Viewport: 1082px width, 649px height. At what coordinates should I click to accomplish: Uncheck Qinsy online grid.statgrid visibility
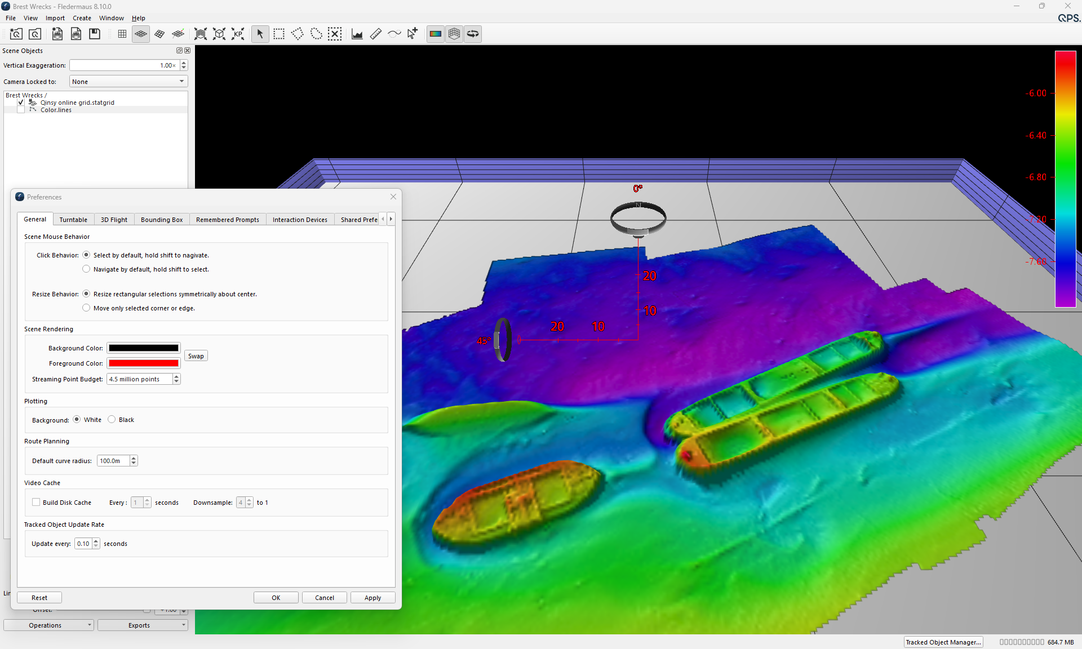[21, 103]
